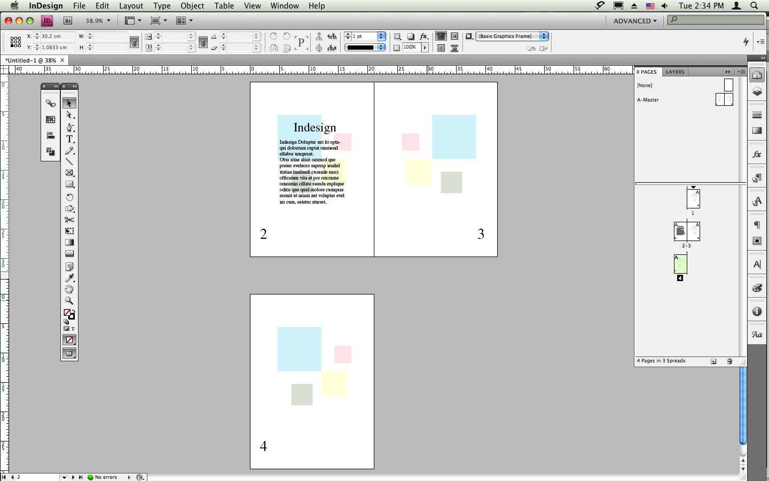The height and width of the screenshot is (481, 769).
Task: Open the zoom level 38.9% dropdown
Action: tap(109, 21)
